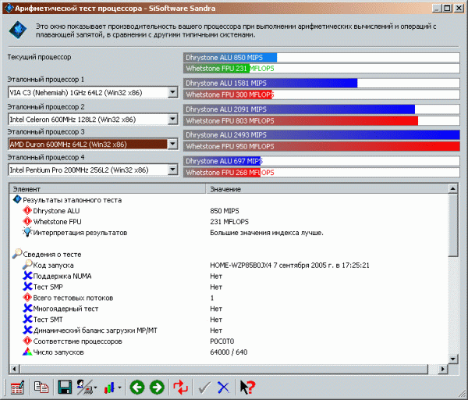
Task: Click the Whetstone FPU row red icon
Action: point(27,221)
